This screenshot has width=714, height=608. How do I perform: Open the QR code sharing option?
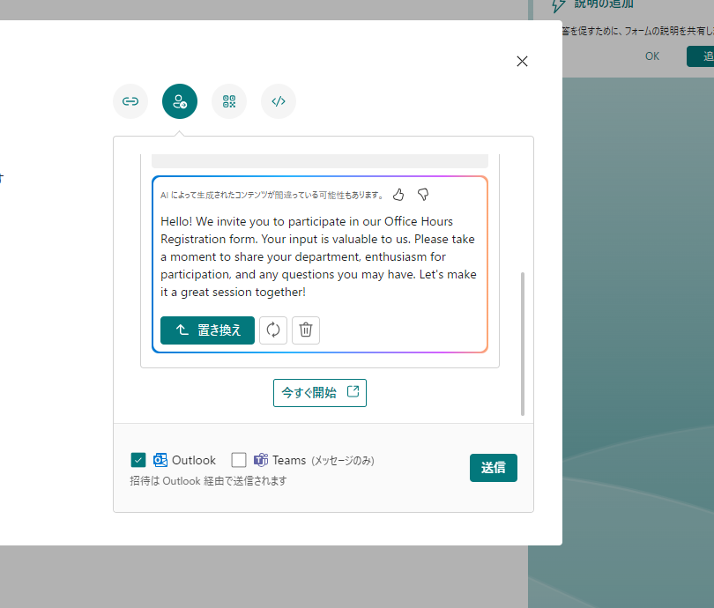pos(228,101)
